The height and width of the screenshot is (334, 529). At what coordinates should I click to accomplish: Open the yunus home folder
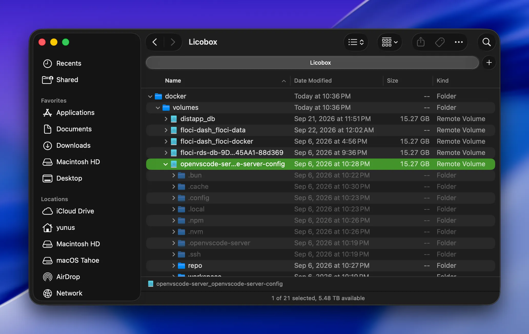click(59, 228)
